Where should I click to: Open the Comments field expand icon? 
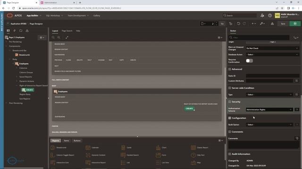[297, 138]
